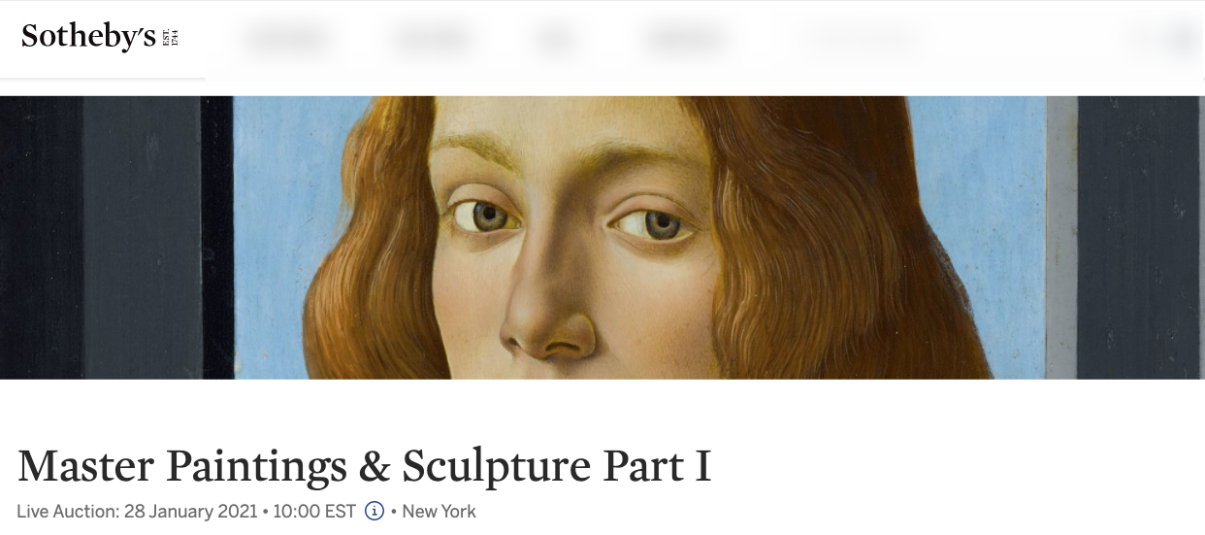Open the info icon beside 10:00 EST
This screenshot has width=1205, height=535.
[x=375, y=511]
